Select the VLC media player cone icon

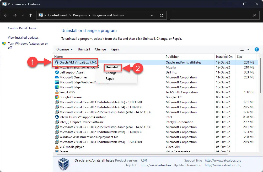tap(57, 147)
